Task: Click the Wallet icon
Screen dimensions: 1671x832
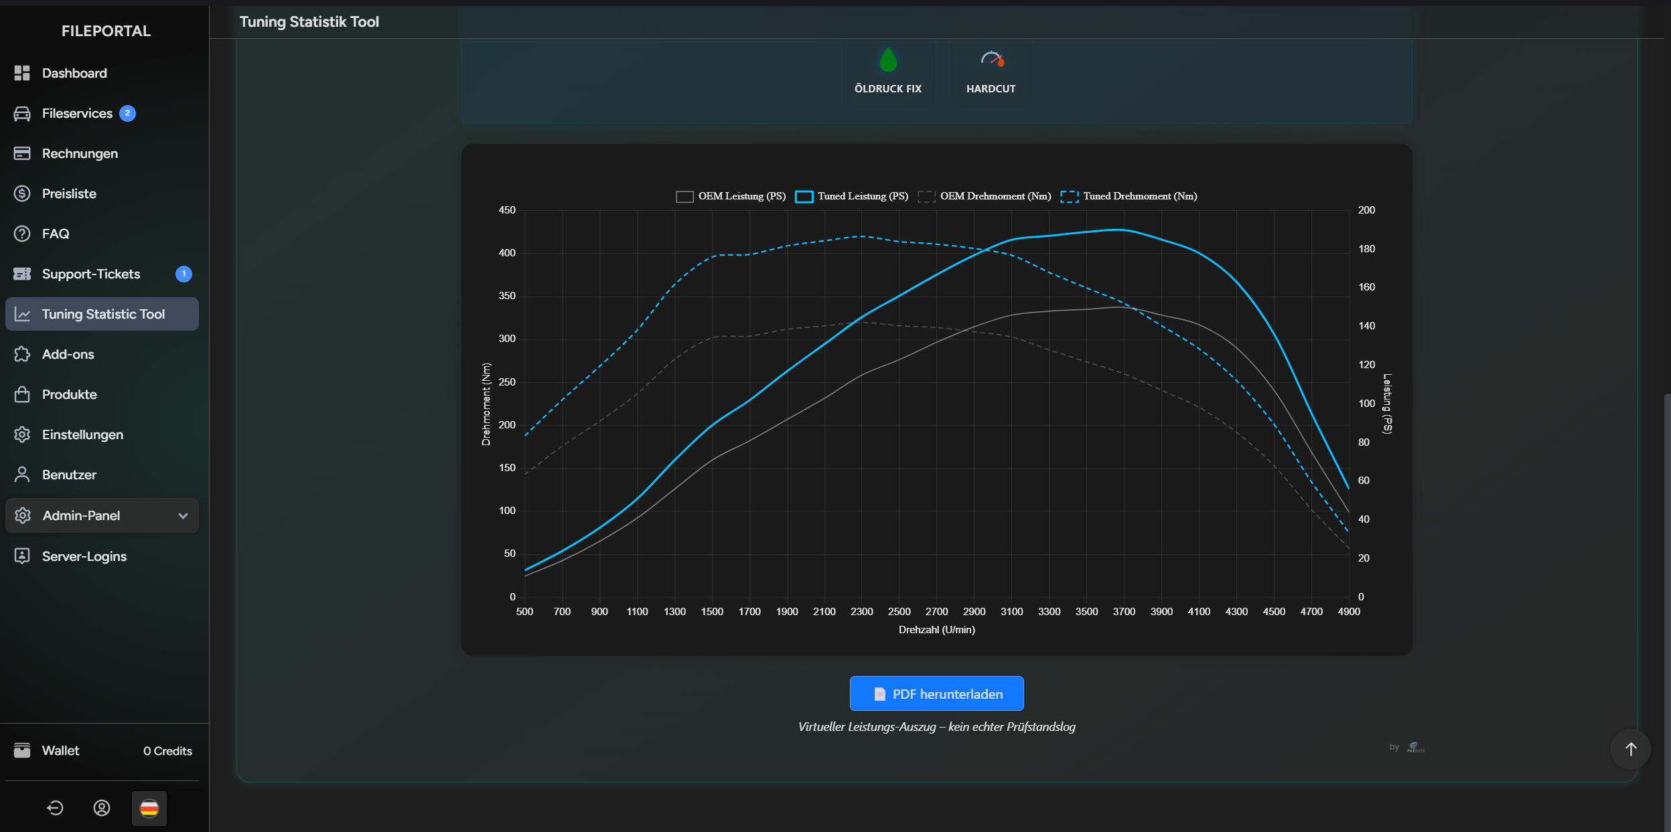Action: coord(23,750)
